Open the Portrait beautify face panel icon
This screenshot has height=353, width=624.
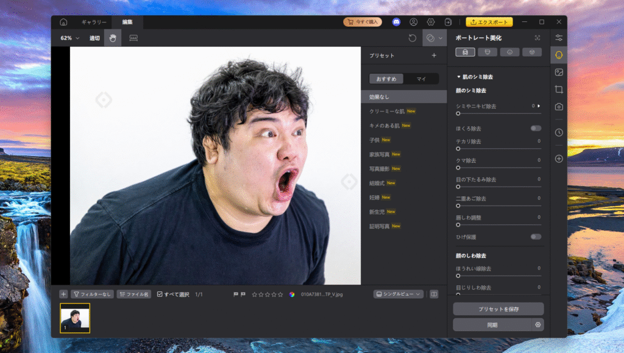(x=559, y=55)
